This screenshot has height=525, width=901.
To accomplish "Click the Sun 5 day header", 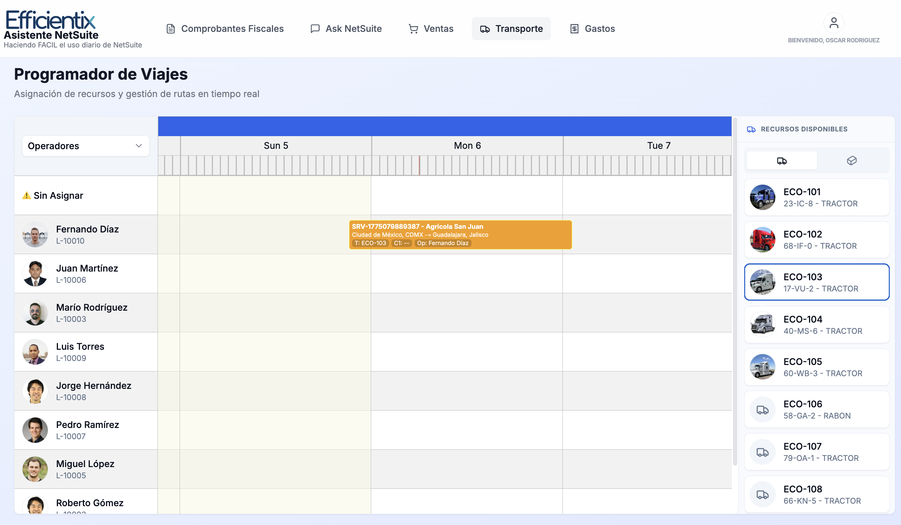I will click(276, 146).
